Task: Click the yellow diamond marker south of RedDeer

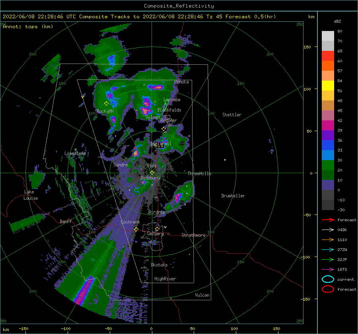Action: point(164,129)
